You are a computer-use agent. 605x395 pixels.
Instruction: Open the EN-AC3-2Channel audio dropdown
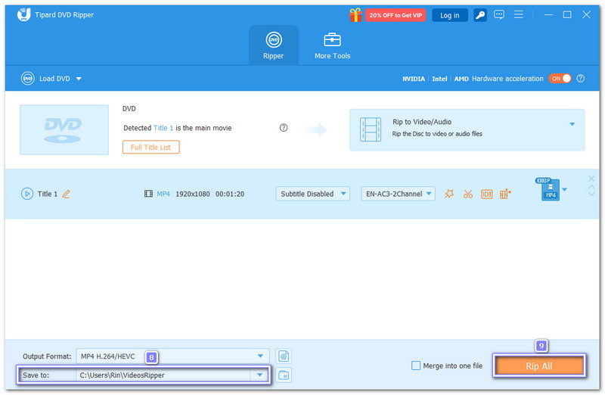[x=398, y=194]
